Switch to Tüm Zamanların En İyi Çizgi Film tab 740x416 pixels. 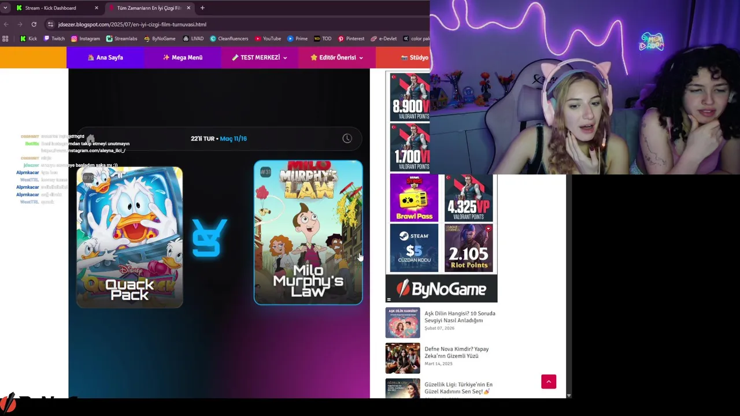[149, 8]
